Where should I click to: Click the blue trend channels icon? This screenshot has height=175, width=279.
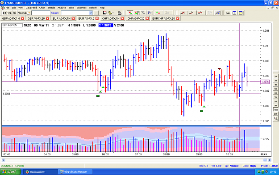click(x=217, y=13)
